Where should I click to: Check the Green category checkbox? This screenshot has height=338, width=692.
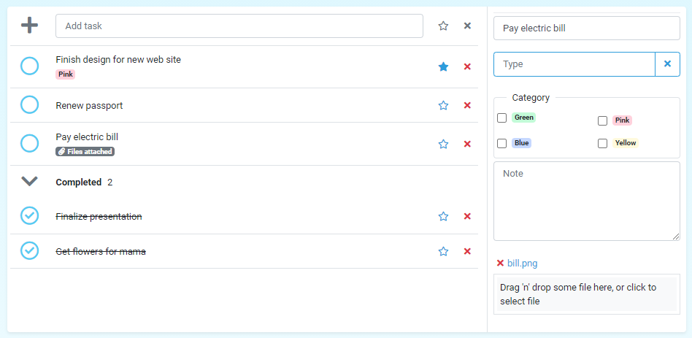pyautogui.click(x=501, y=118)
